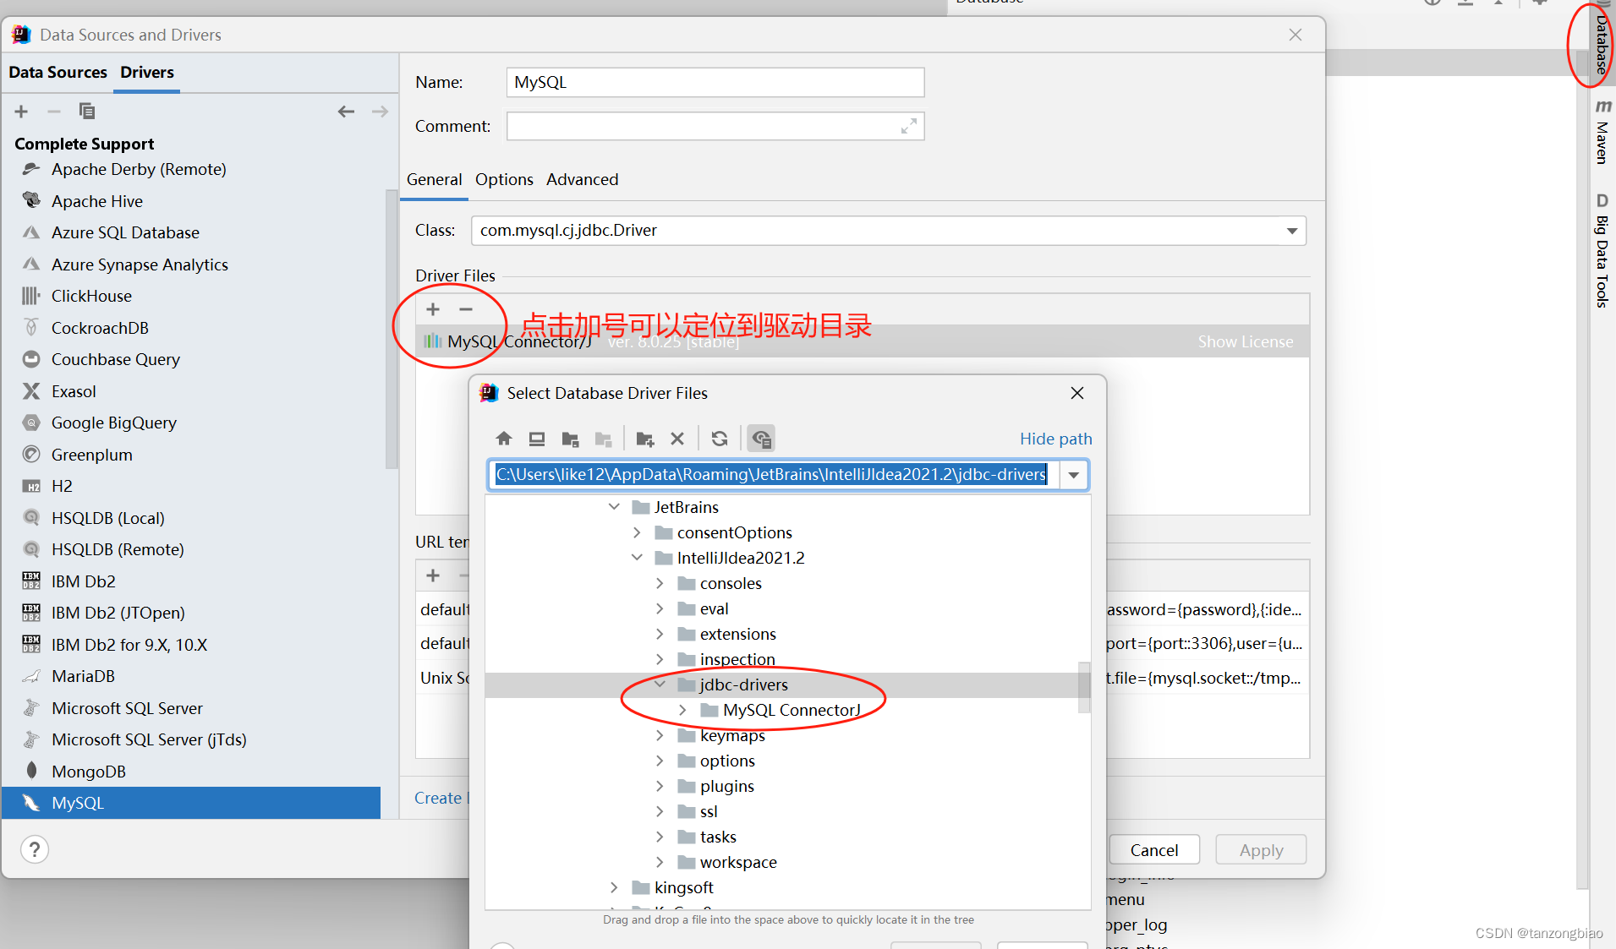
Task: Toggle show hidden files and directories
Action: pyautogui.click(x=761, y=439)
